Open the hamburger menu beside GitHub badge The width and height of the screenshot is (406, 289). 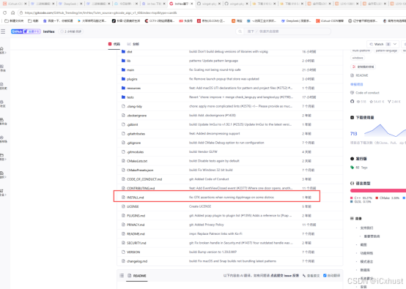(3, 31)
